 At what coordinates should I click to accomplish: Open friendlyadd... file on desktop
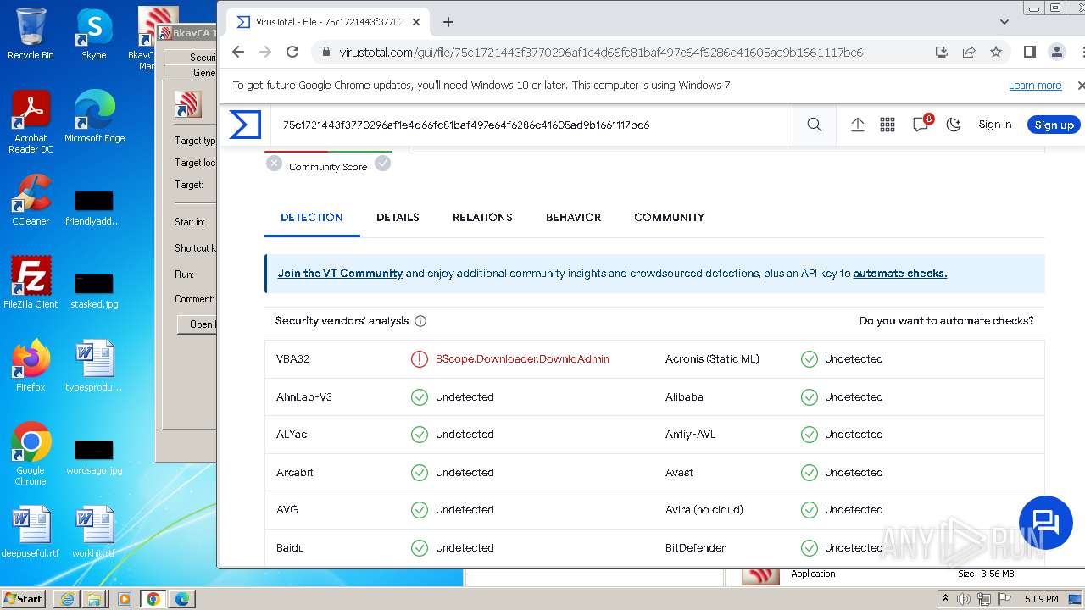pyautogui.click(x=94, y=208)
